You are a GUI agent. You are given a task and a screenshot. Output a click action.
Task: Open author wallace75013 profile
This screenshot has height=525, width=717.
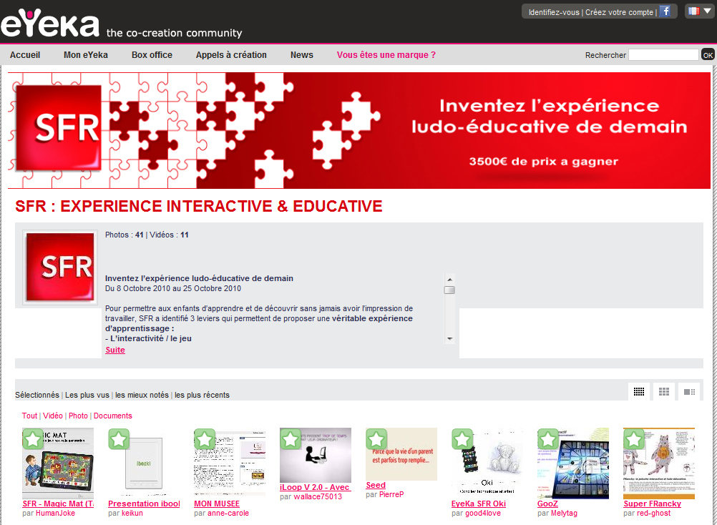(x=318, y=496)
